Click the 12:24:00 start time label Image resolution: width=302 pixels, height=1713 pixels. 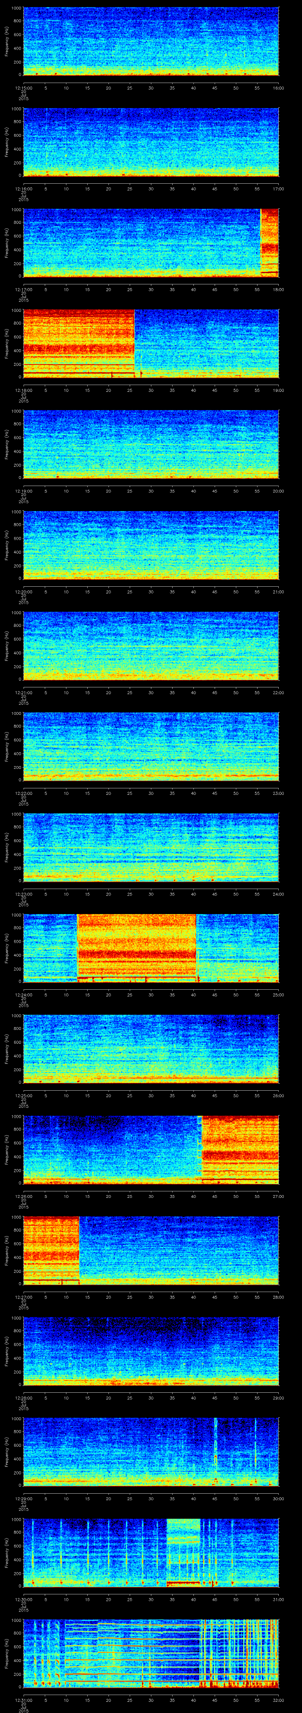coord(23,995)
